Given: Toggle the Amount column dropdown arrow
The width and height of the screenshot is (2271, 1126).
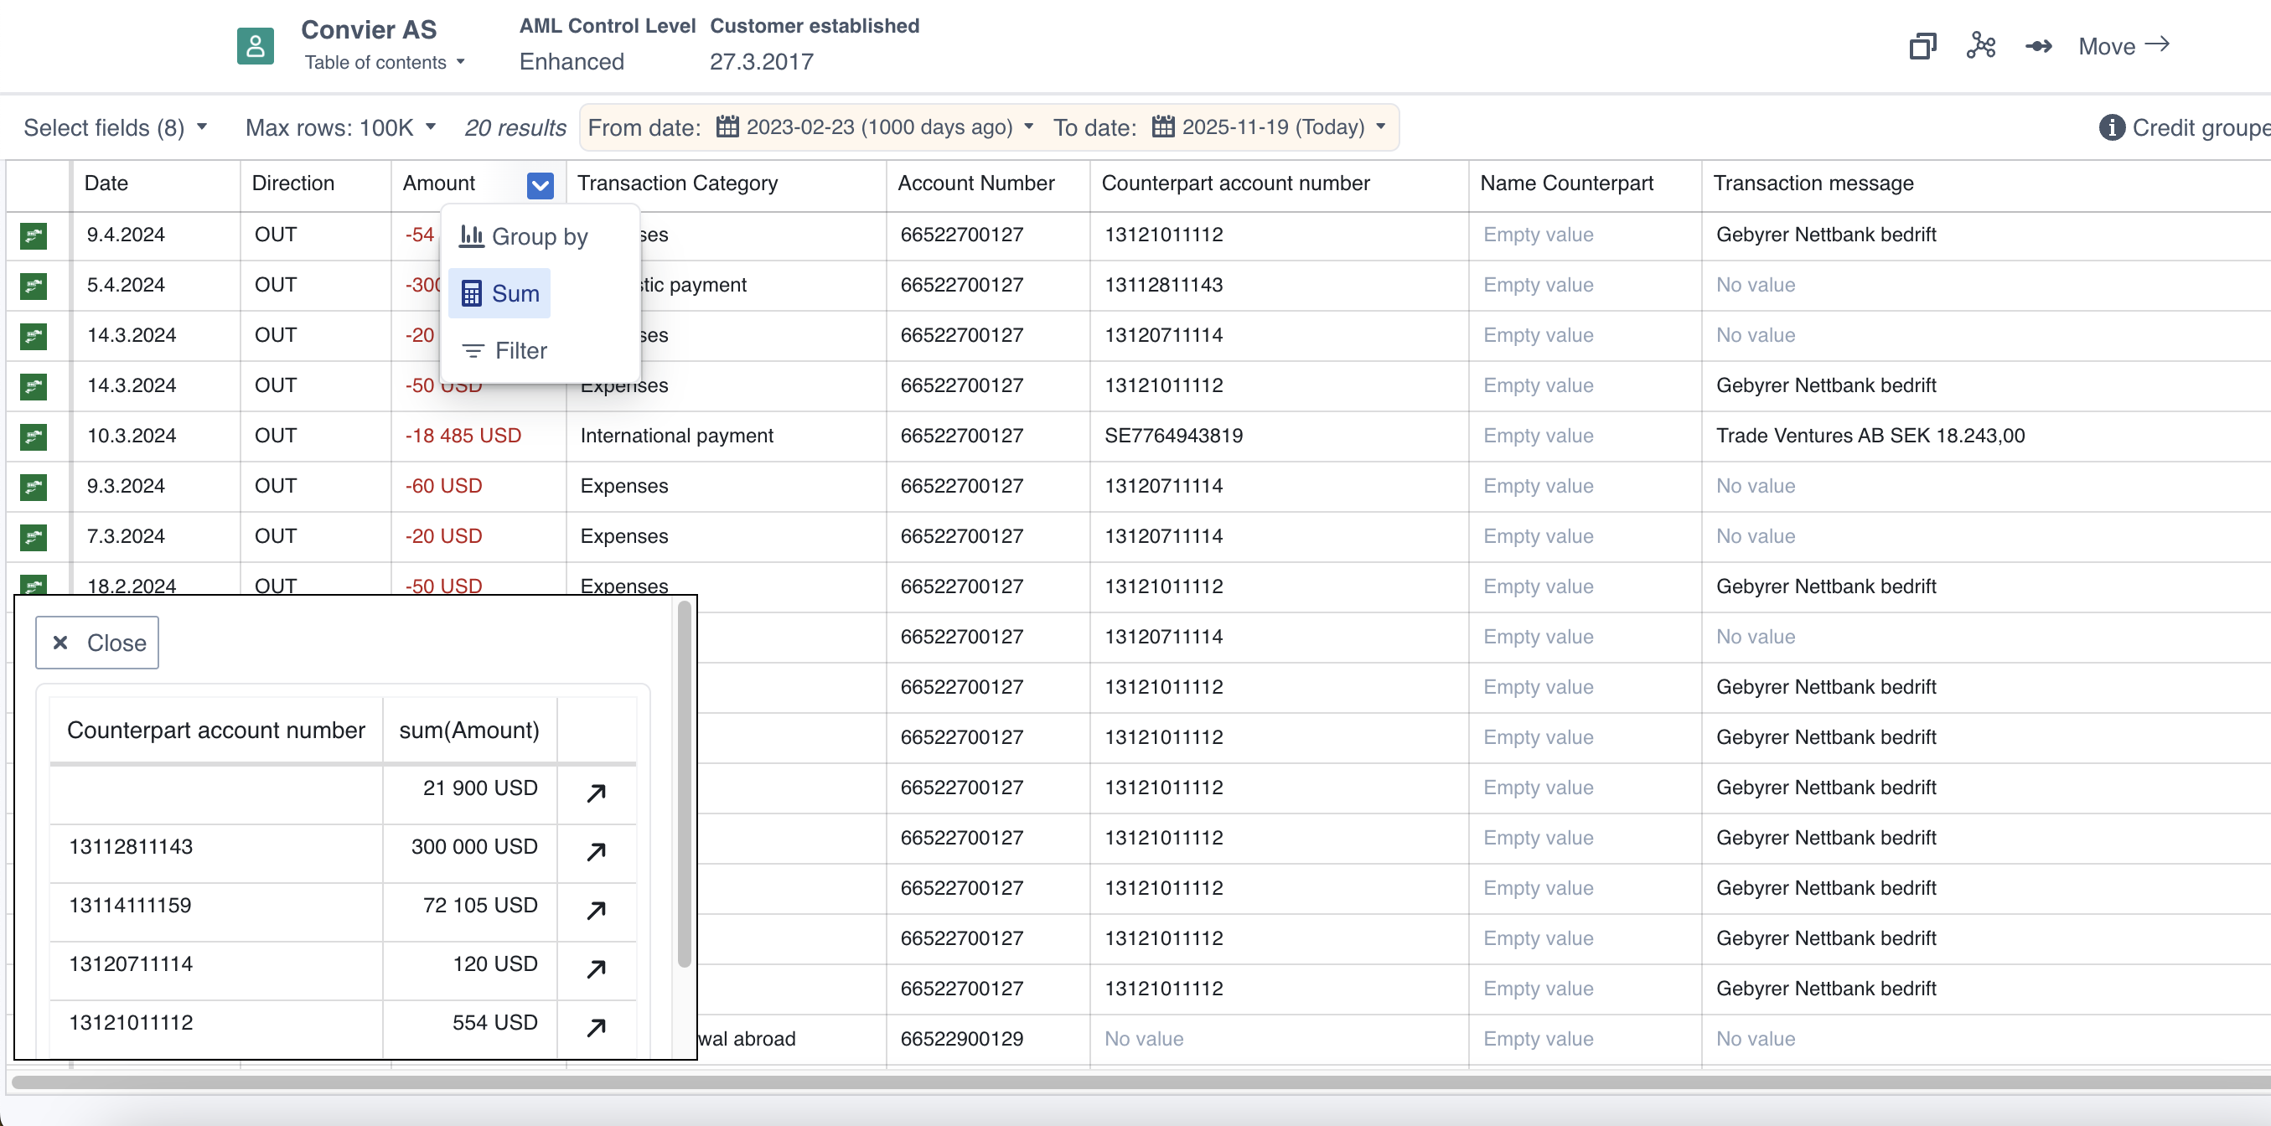Looking at the screenshot, I should tap(540, 185).
